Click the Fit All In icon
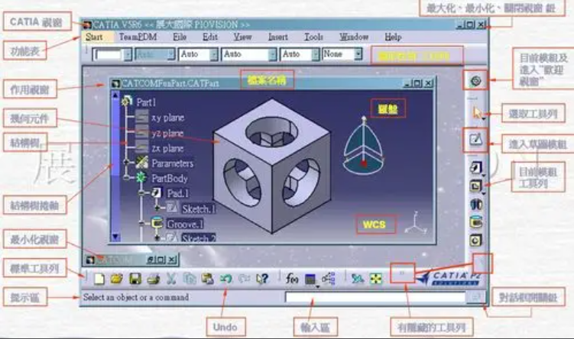This screenshot has width=574, height=339. pyautogui.click(x=375, y=279)
